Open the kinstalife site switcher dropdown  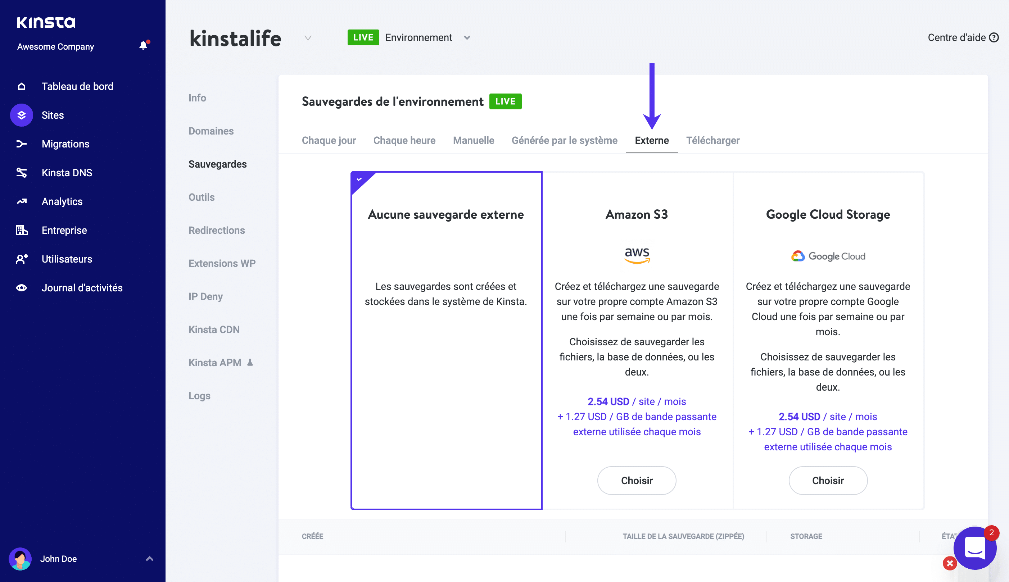point(307,38)
